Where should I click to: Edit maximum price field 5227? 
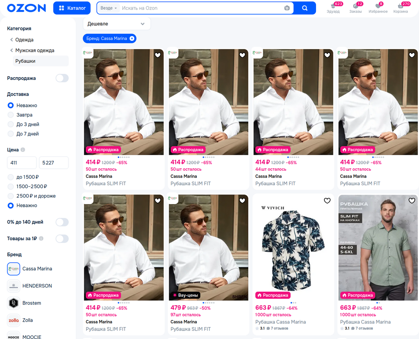point(54,163)
